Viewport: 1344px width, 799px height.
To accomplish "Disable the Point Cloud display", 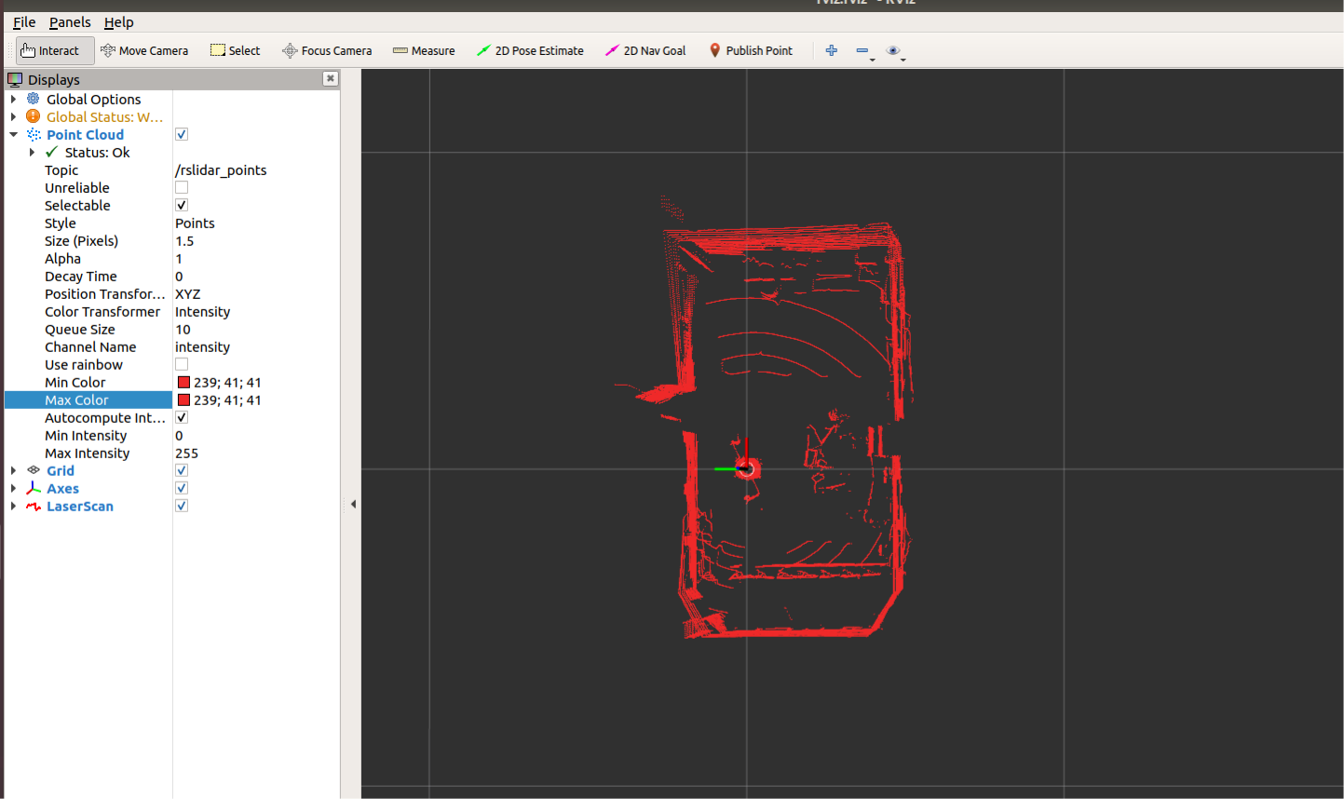I will coord(181,134).
